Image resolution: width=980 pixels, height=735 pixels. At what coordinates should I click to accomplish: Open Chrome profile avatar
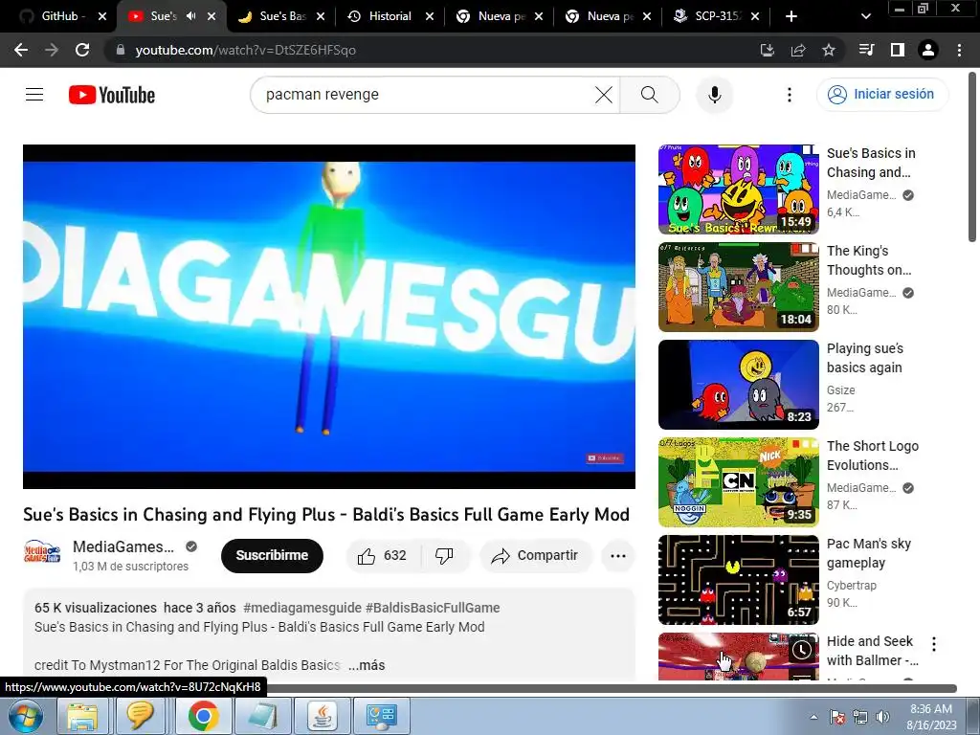tap(928, 50)
